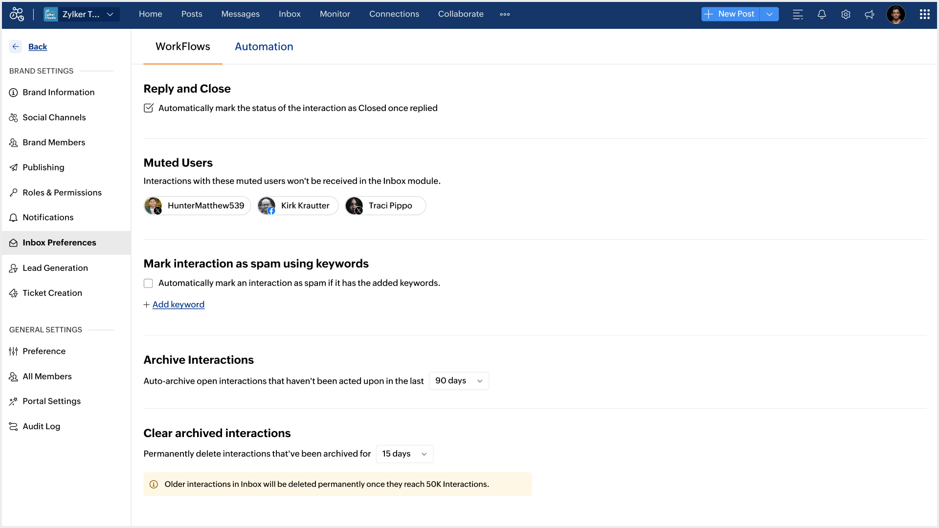The height and width of the screenshot is (528, 939).
Task: Expand the New Post dropdown arrow
Action: (x=769, y=14)
